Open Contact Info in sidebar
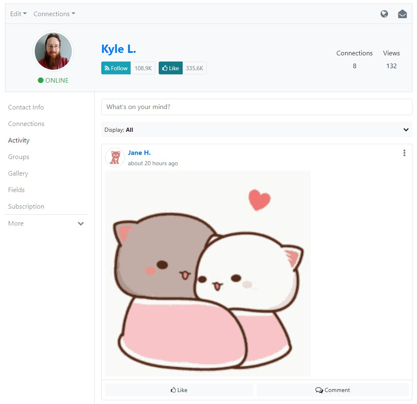The width and height of the screenshot is (417, 404). 26,107
